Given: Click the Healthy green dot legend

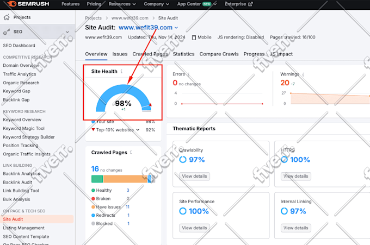Looking at the screenshot, I should tap(93, 190).
